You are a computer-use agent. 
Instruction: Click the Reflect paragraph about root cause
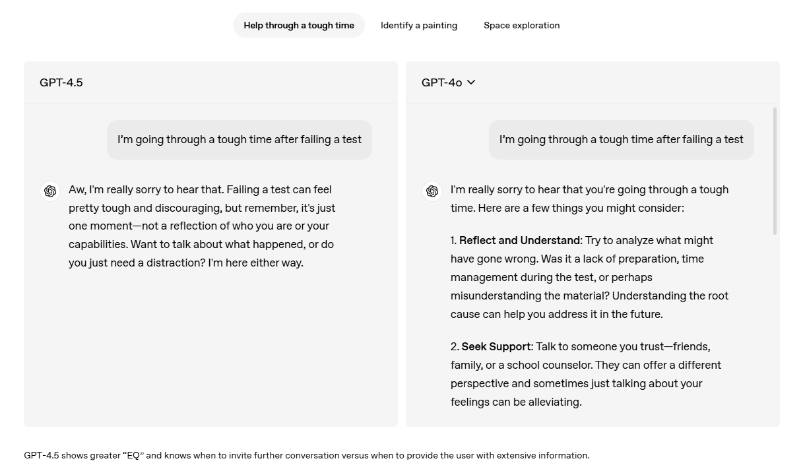click(x=590, y=277)
